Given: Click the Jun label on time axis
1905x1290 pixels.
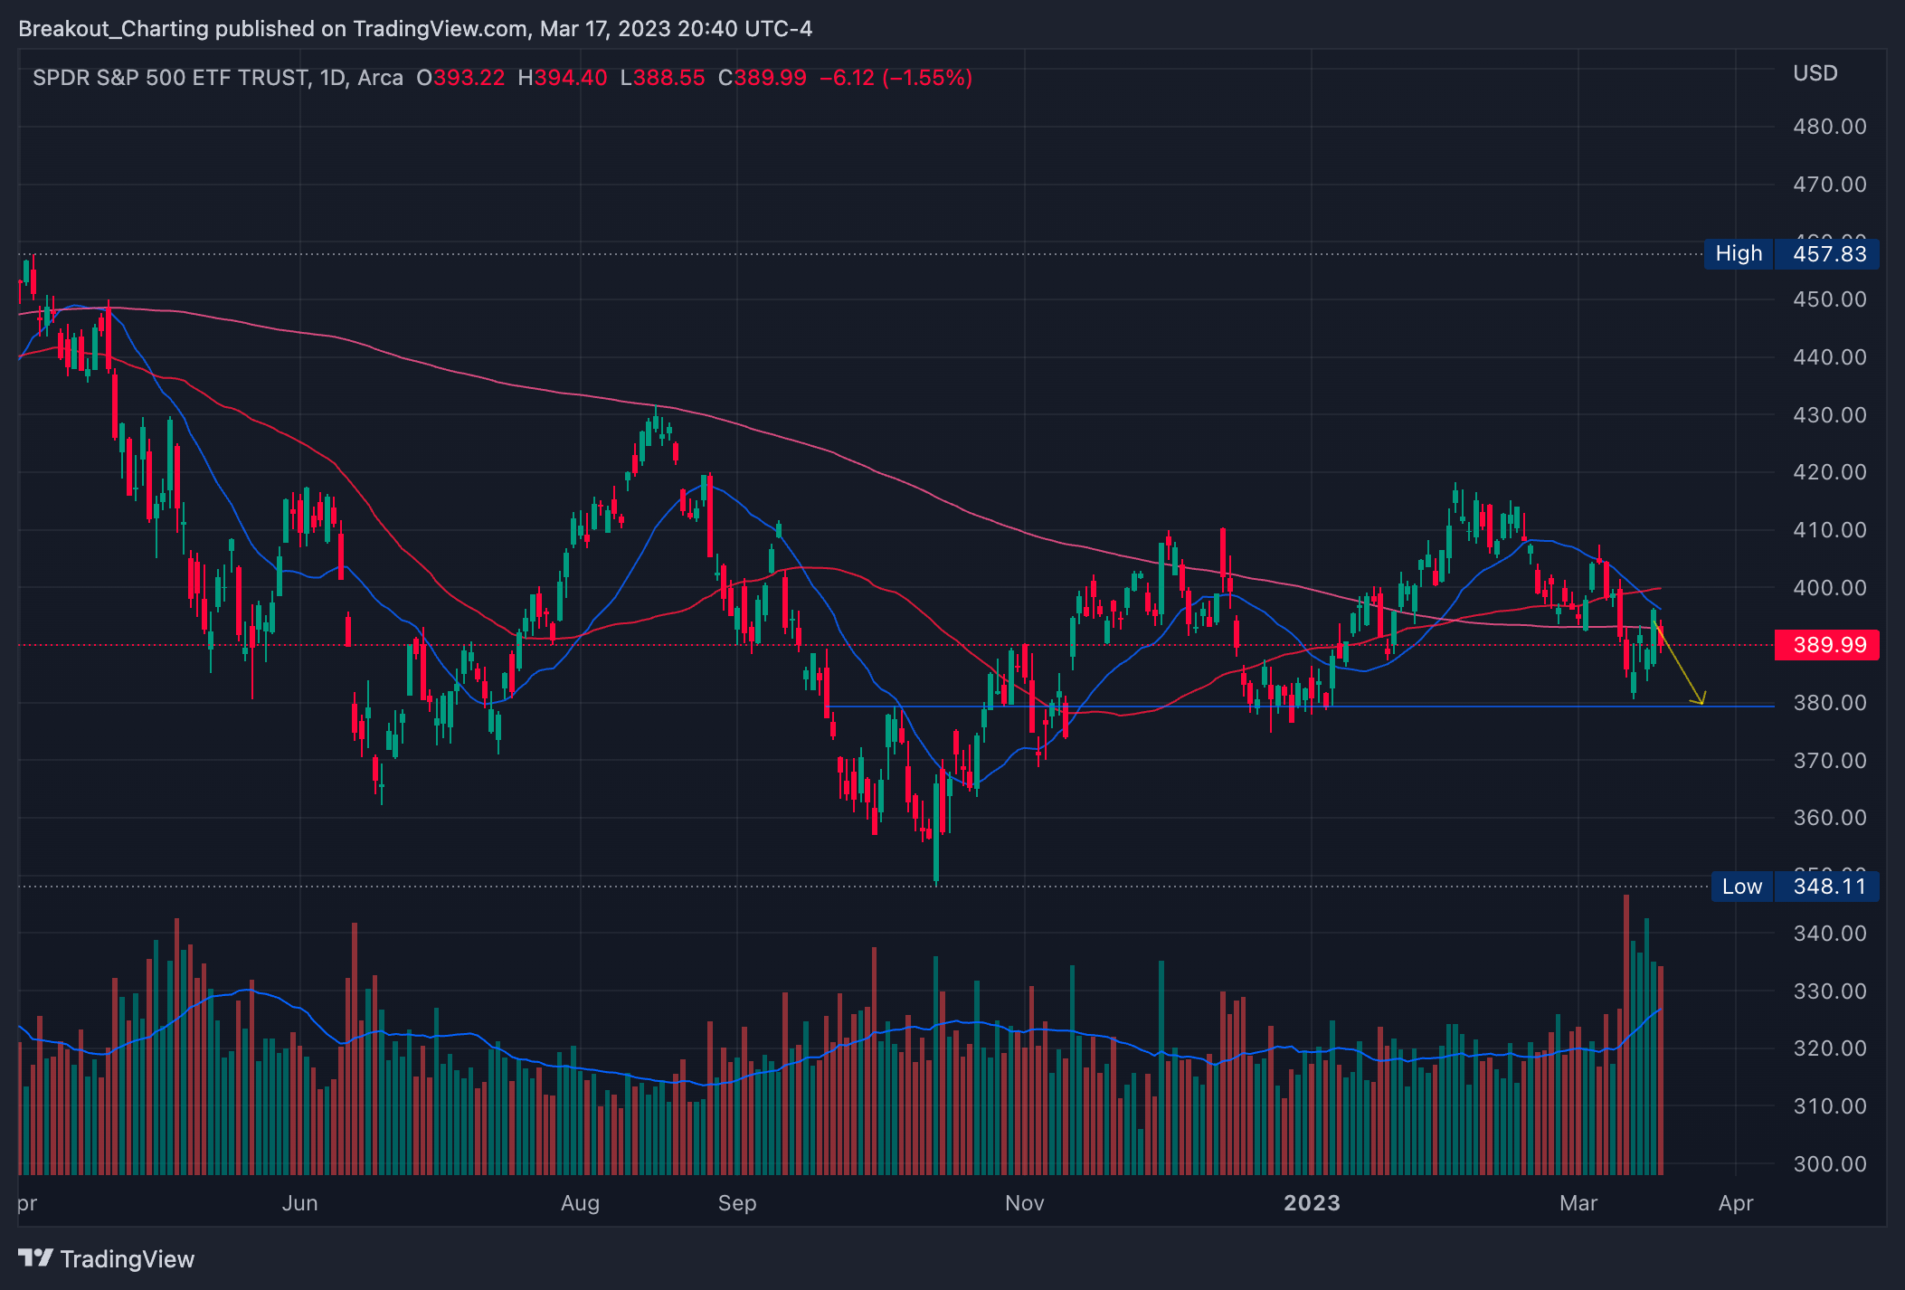Looking at the screenshot, I should [x=299, y=1203].
